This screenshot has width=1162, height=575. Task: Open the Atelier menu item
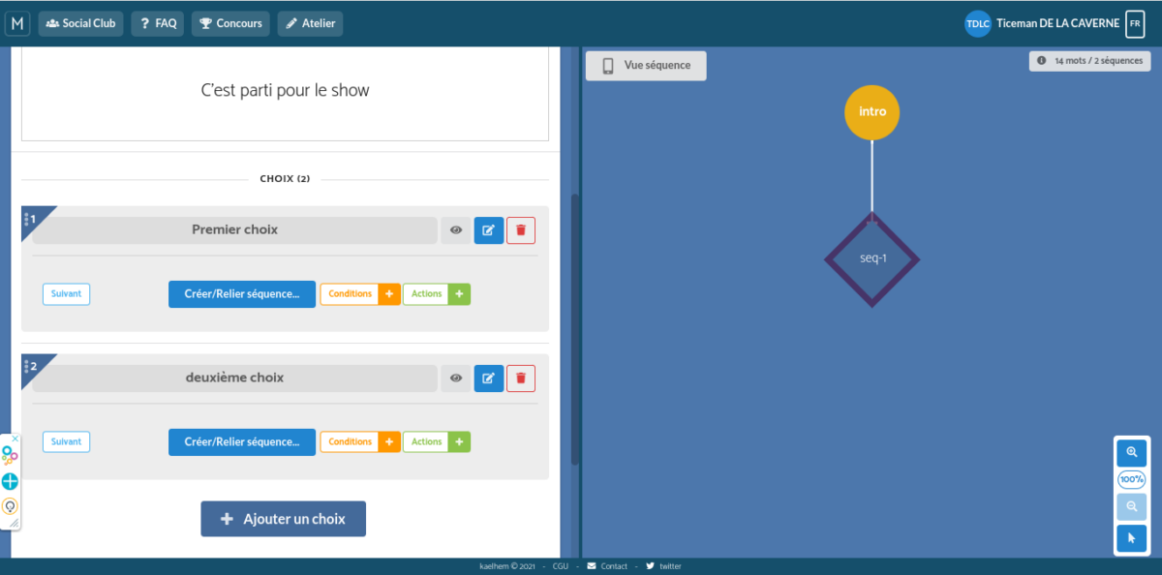310,23
